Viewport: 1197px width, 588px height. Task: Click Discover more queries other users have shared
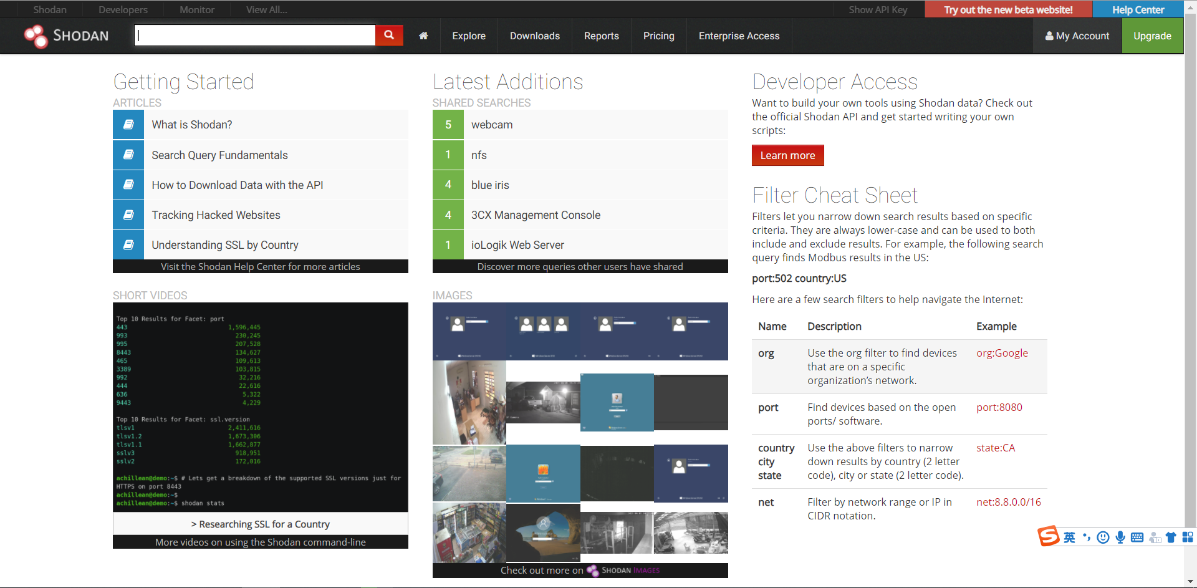click(580, 266)
